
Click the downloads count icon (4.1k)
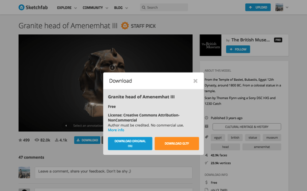pyautogui.click(x=57, y=140)
